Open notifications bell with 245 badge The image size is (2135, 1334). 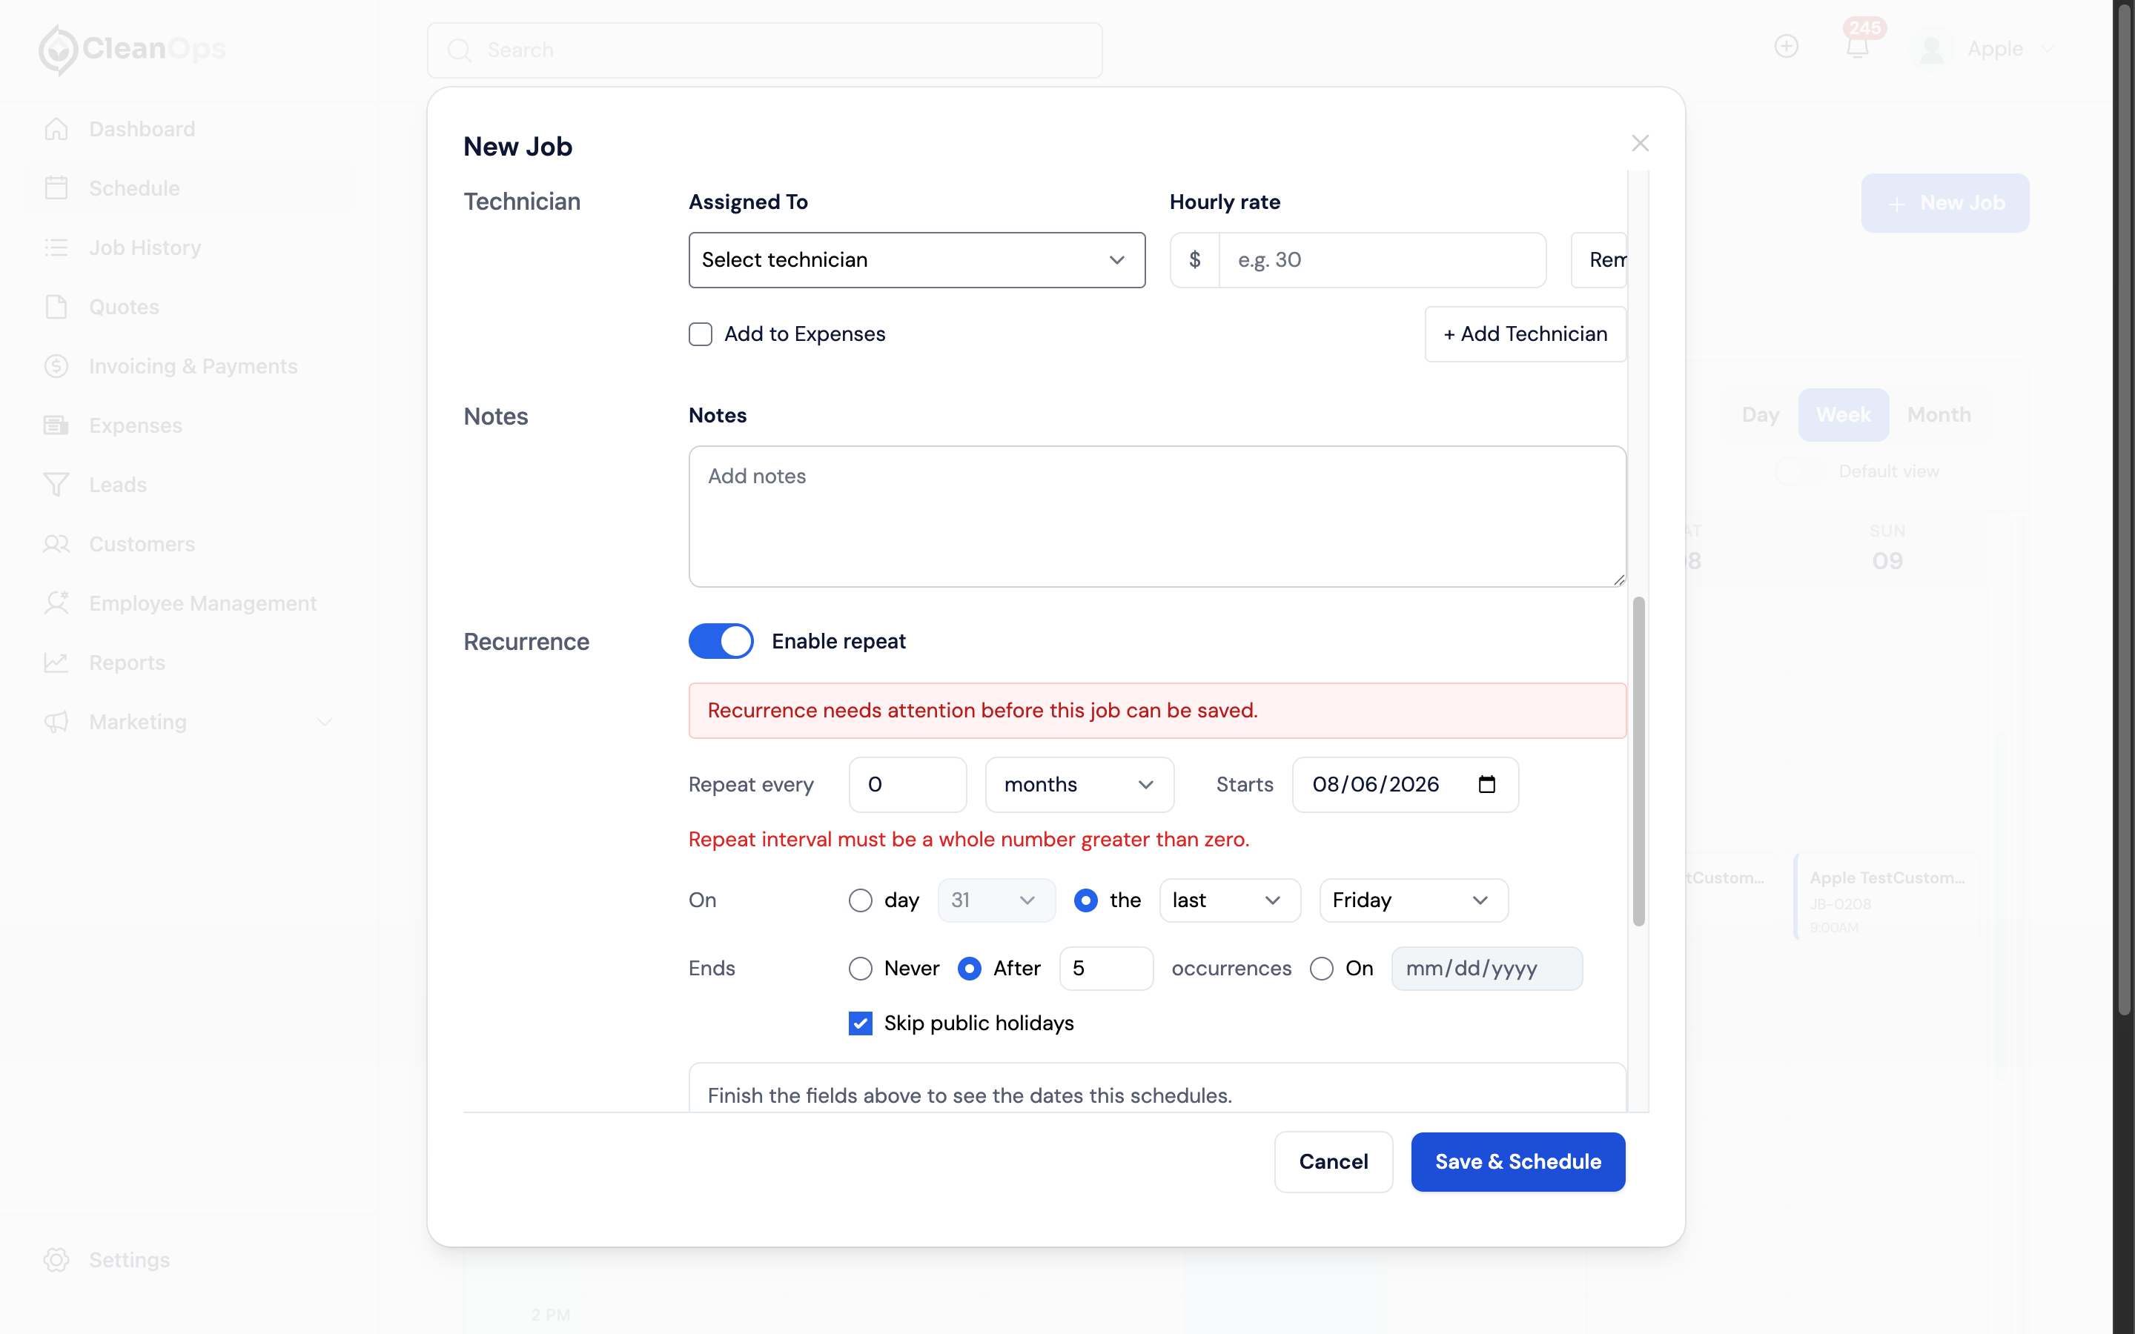(1858, 44)
